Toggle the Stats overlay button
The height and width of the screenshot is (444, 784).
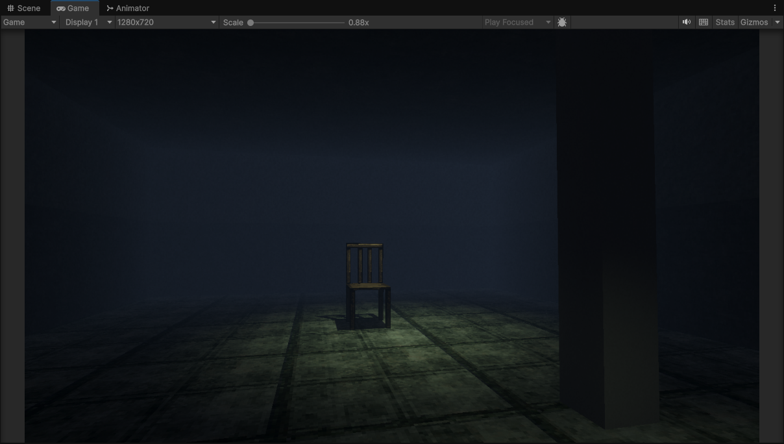tap(725, 22)
